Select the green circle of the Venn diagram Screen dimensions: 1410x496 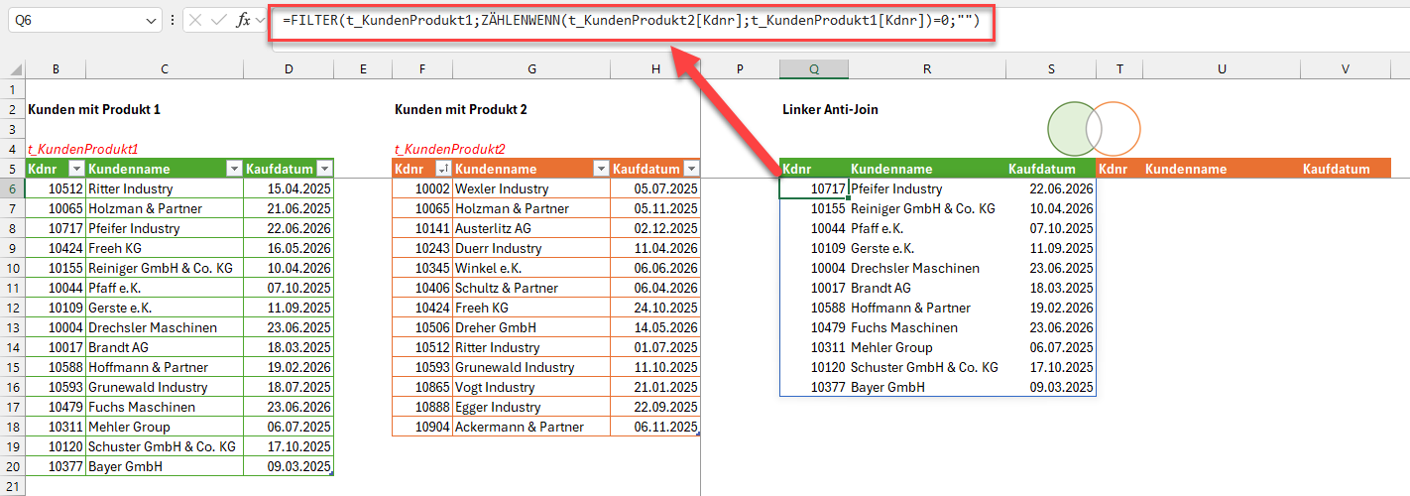click(1076, 129)
